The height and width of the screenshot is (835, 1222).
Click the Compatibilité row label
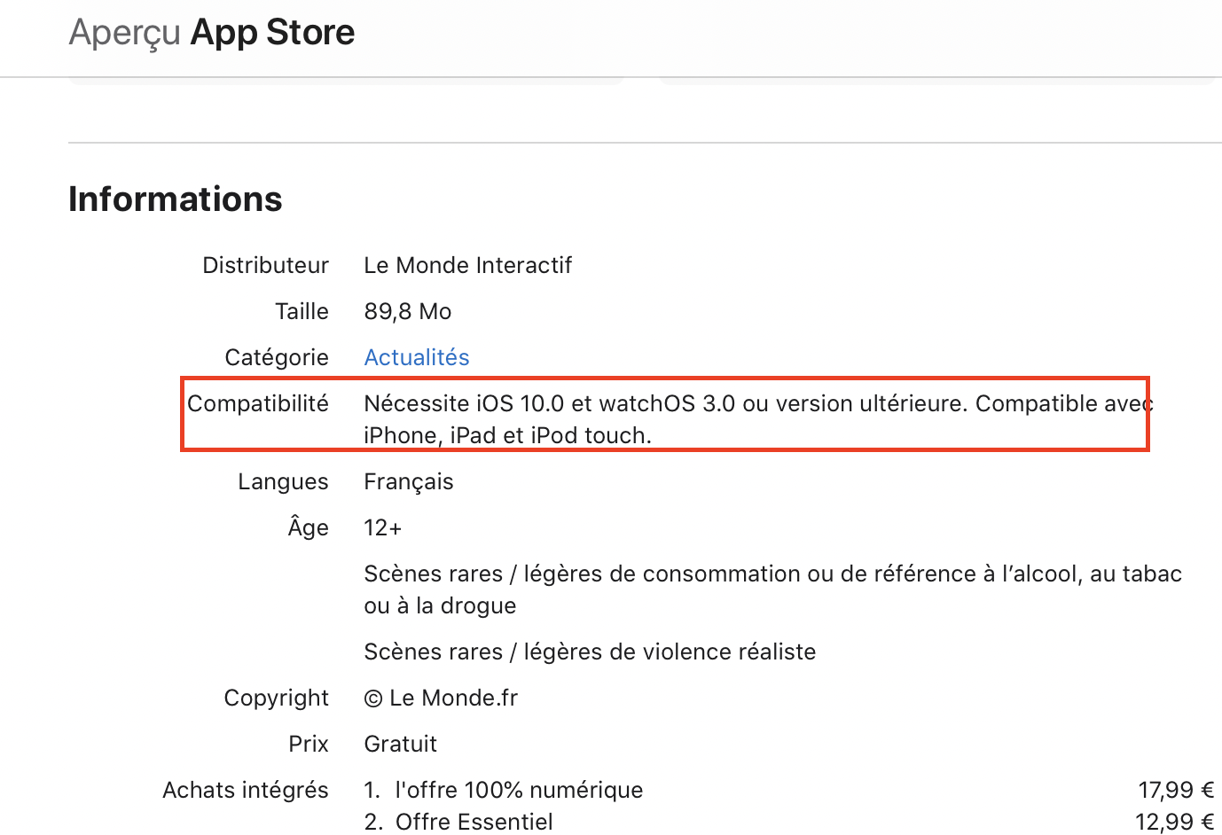pos(258,403)
